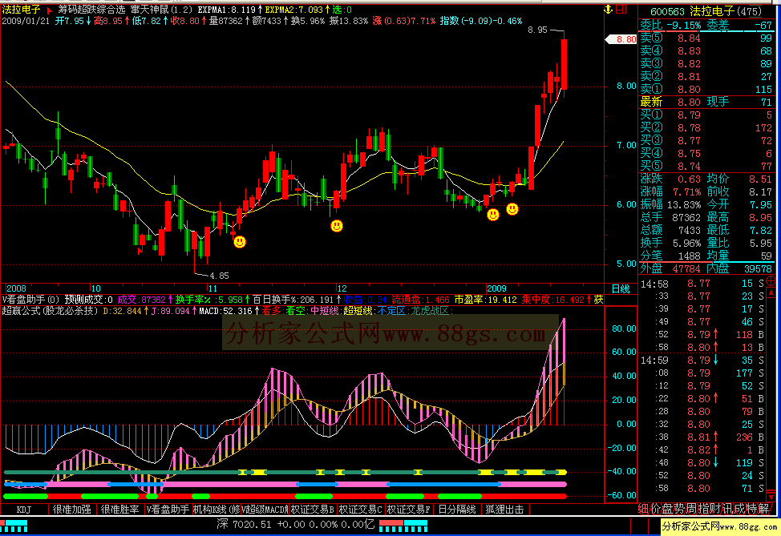Click the 买① 8.79 bid row

tap(706, 115)
